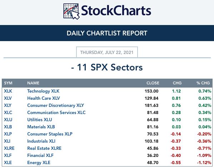Open the Health Care XLV chart

44,98
